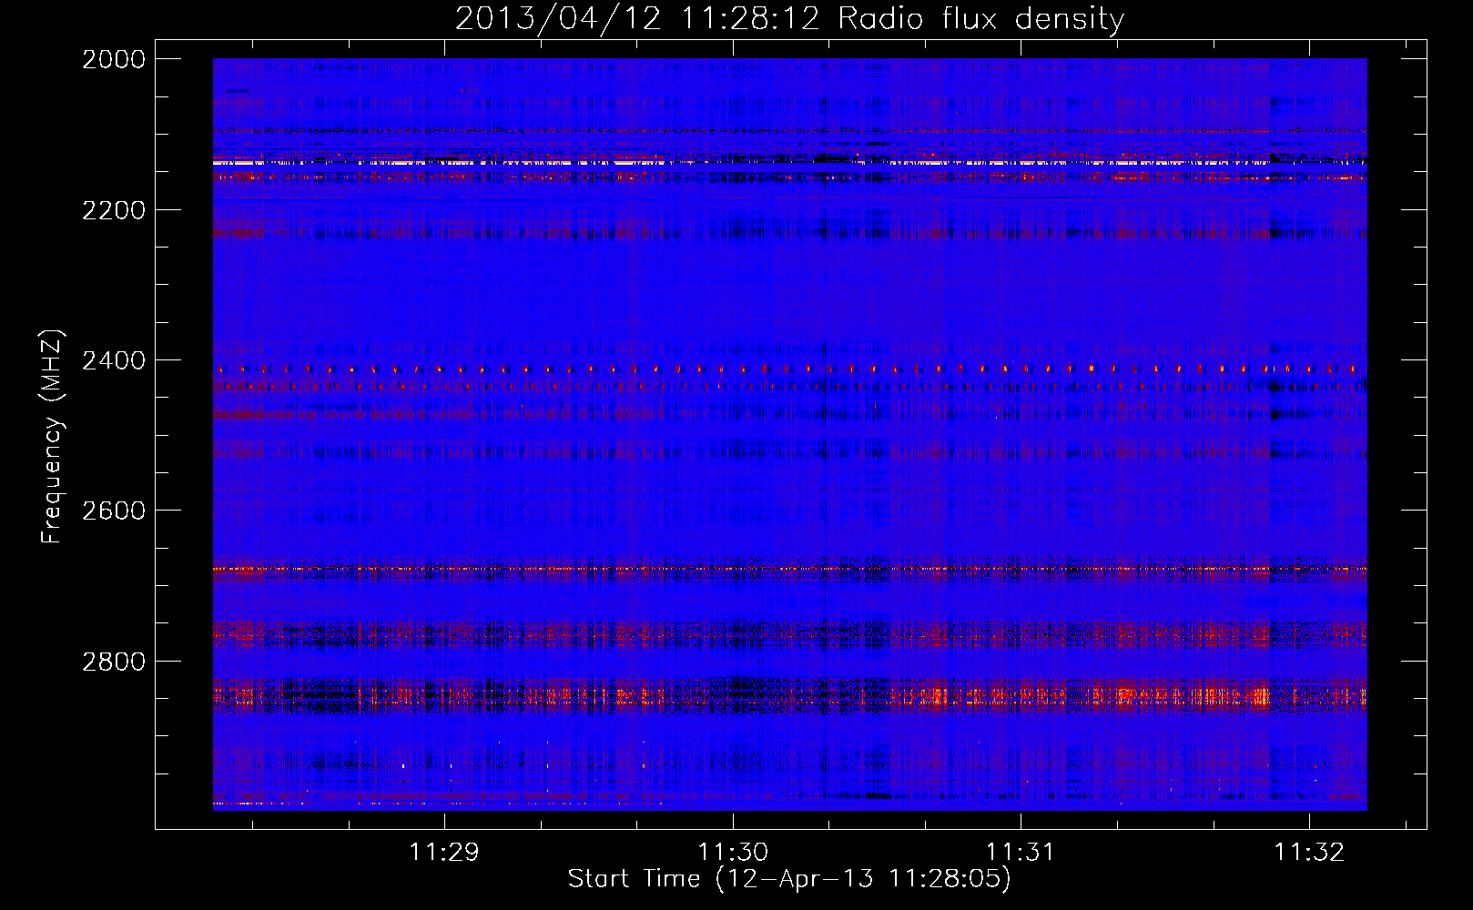Click the plot title "2013/04/12 11:28:12 Radio flux density"

789,18
